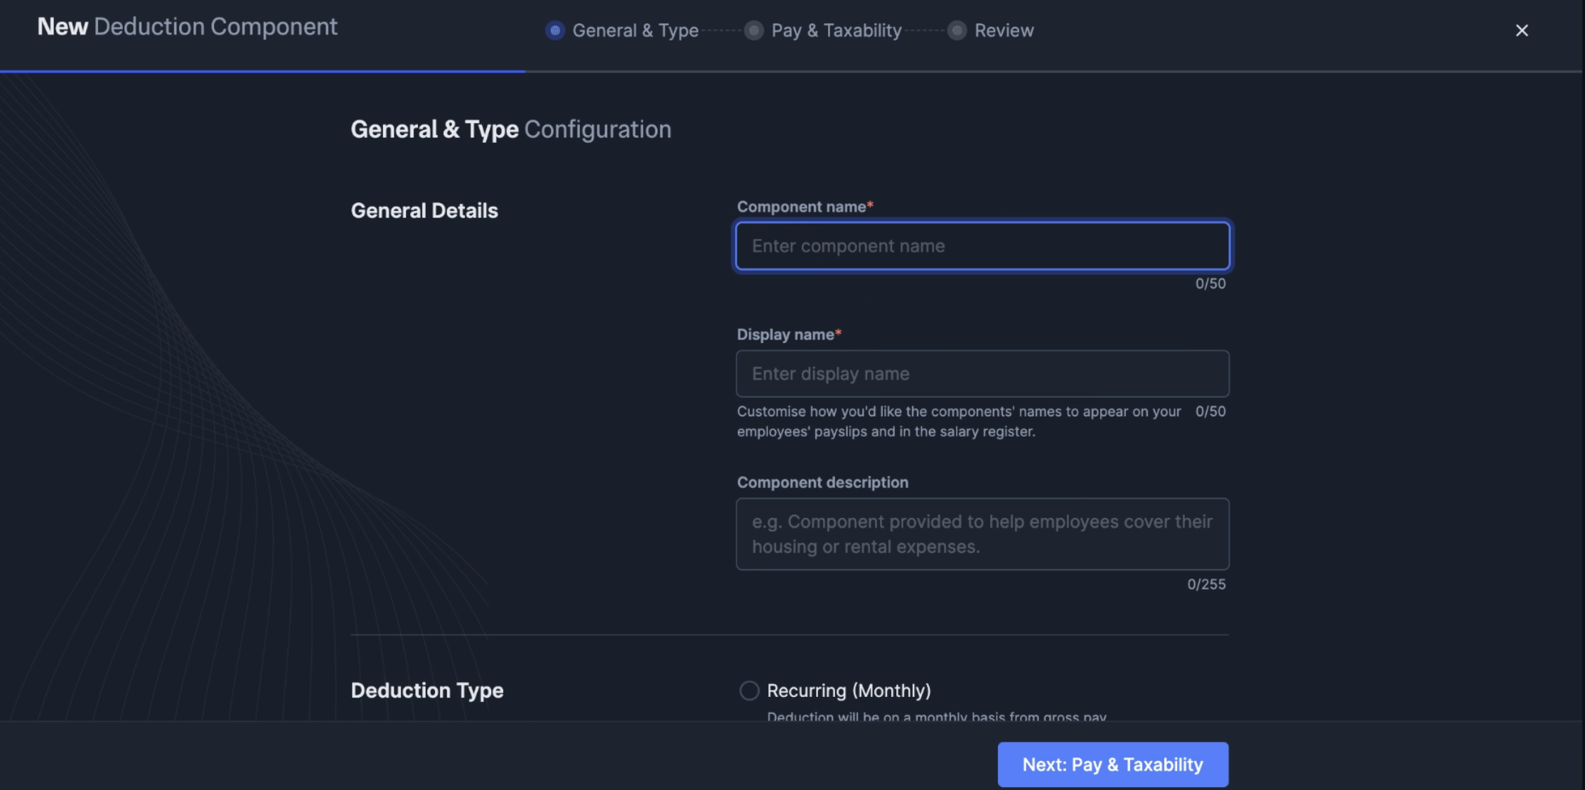1585x790 pixels.
Task: Go to the Review step label
Action: point(1004,31)
